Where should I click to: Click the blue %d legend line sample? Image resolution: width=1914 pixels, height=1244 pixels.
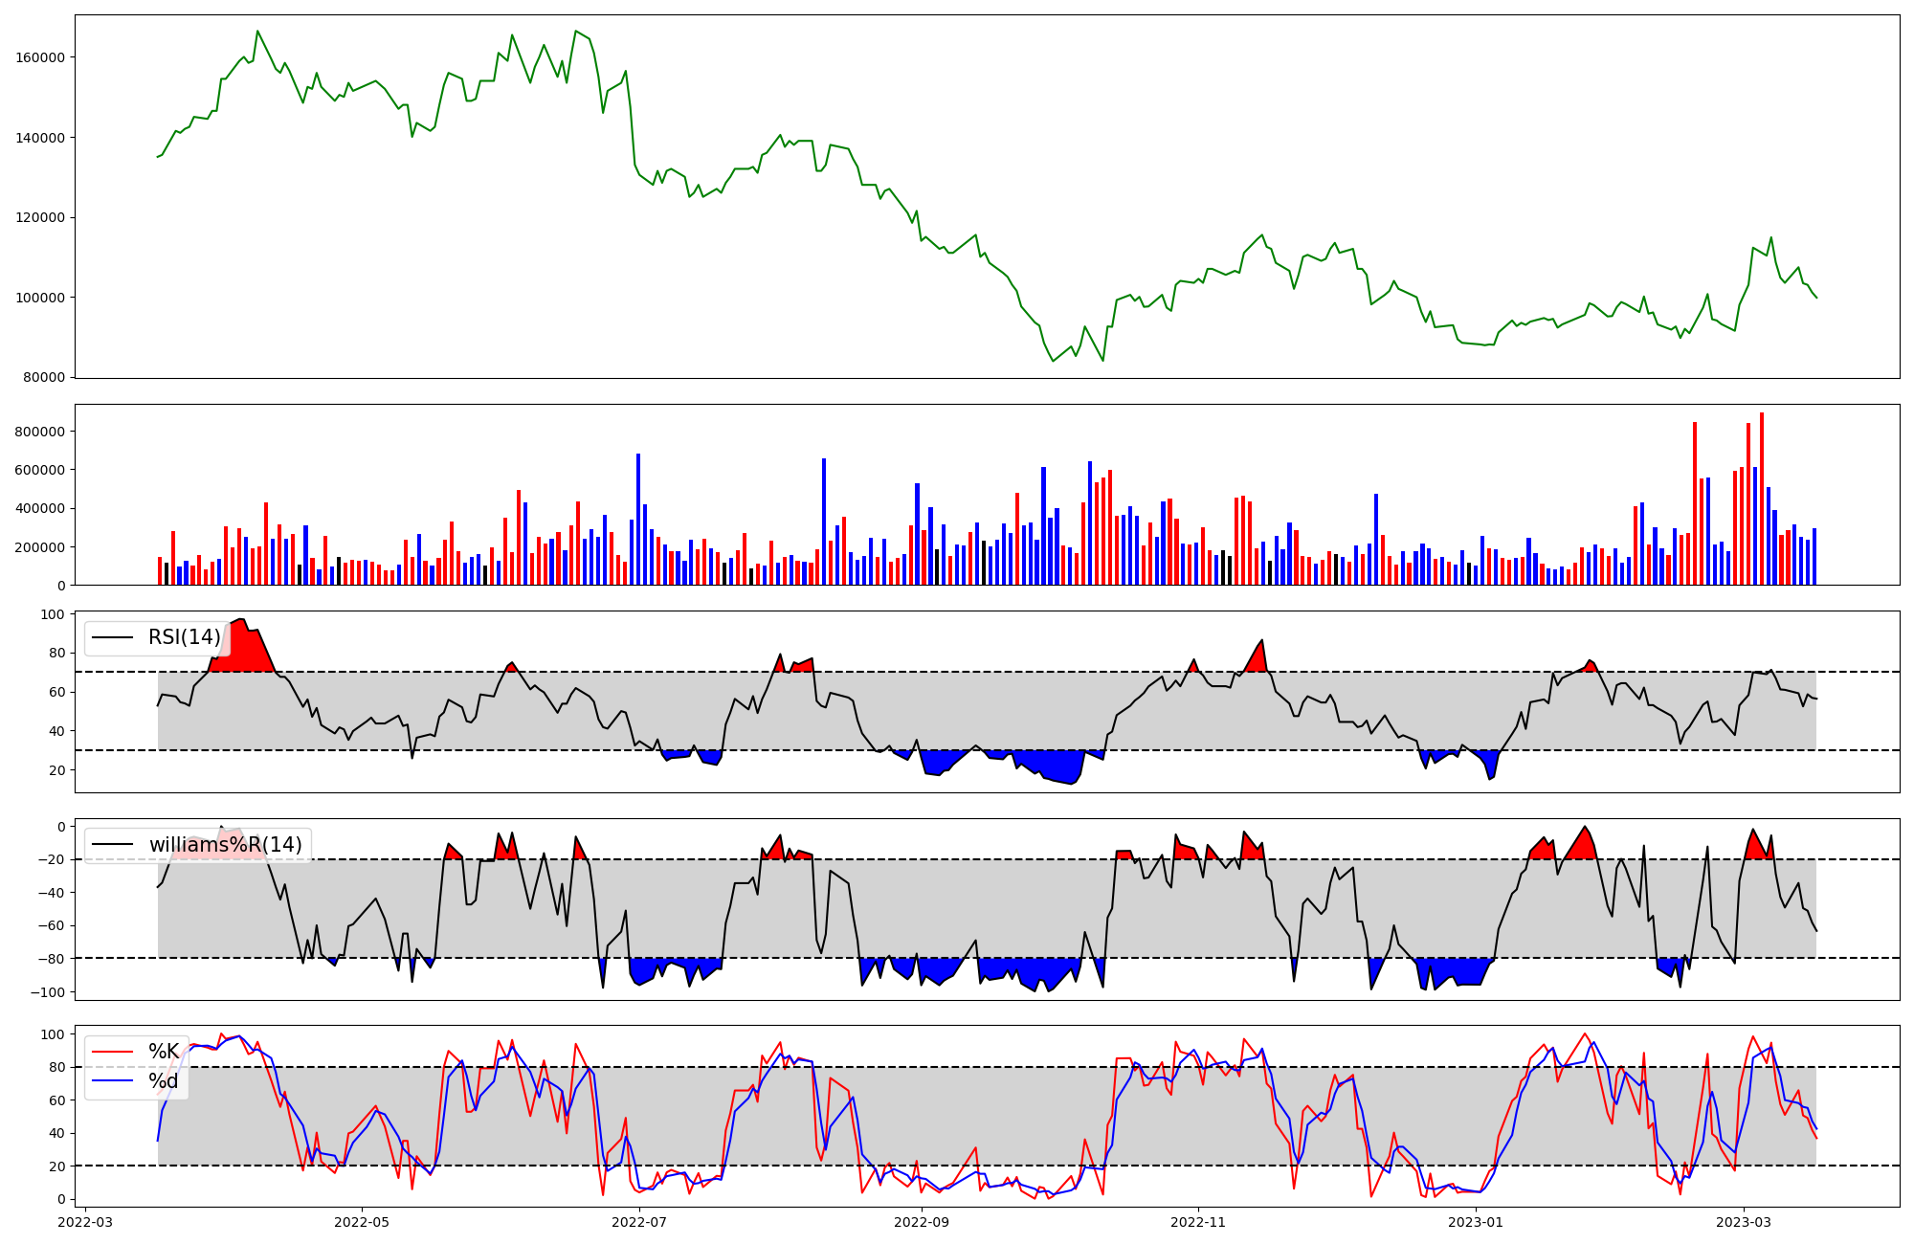coord(112,1081)
